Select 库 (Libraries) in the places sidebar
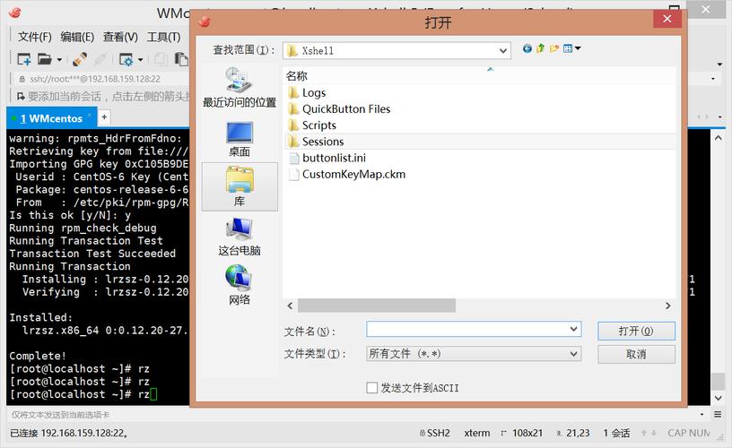The image size is (732, 448). click(x=240, y=186)
